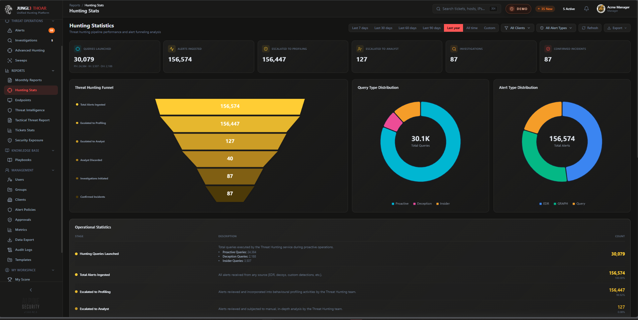The height and width of the screenshot is (320, 638).
Task: Toggle EDR series in Alert Type legend
Action: 544,204
